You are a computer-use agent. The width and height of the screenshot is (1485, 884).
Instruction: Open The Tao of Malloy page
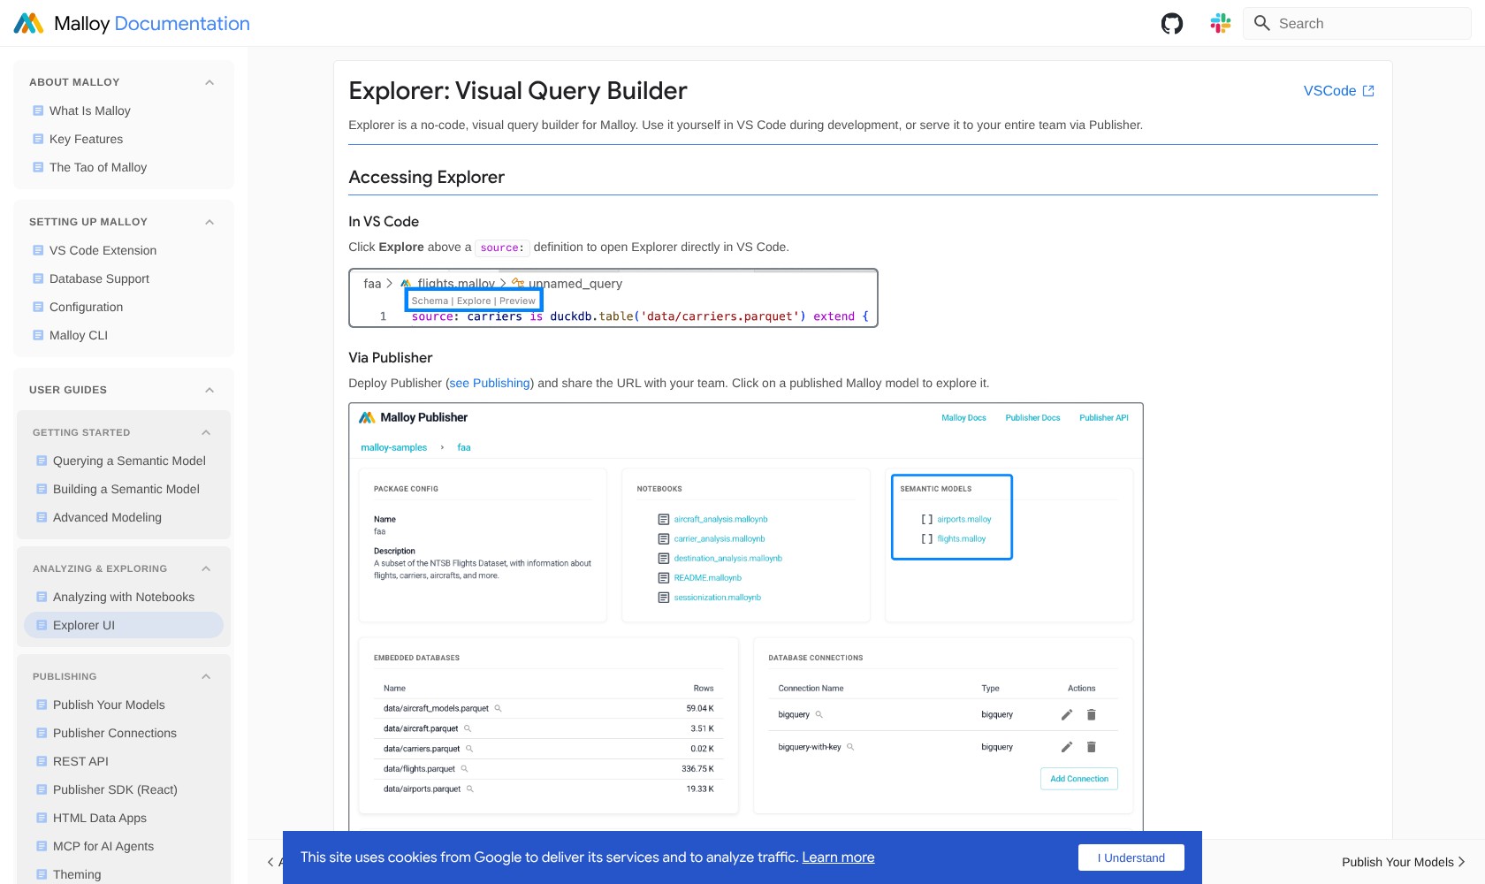click(x=98, y=167)
